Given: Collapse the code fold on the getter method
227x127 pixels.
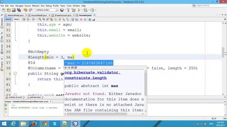Looking at the screenshot, I should [15, 73].
